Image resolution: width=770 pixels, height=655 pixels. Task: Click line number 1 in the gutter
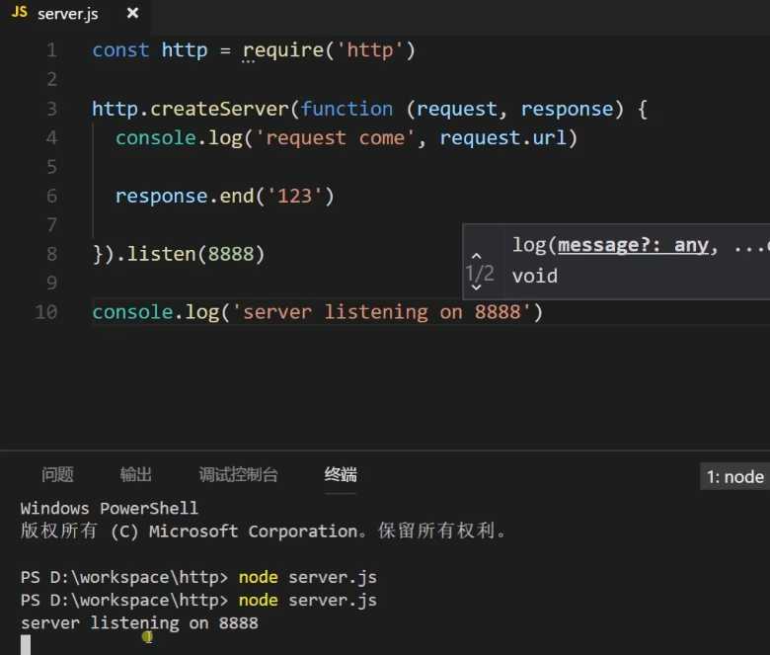coord(52,50)
